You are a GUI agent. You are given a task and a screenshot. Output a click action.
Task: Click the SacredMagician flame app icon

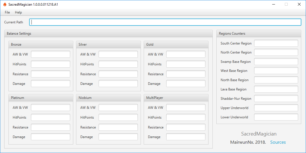(x=5, y=4)
